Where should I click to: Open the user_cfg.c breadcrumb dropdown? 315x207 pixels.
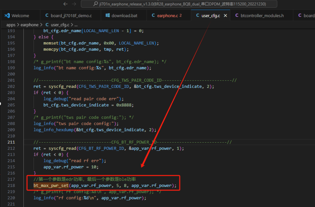[x=60, y=25]
